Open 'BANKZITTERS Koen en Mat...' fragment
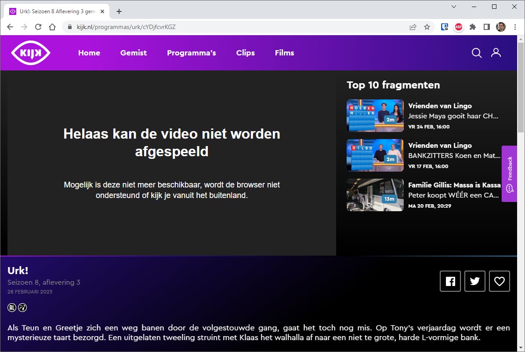 pos(454,156)
